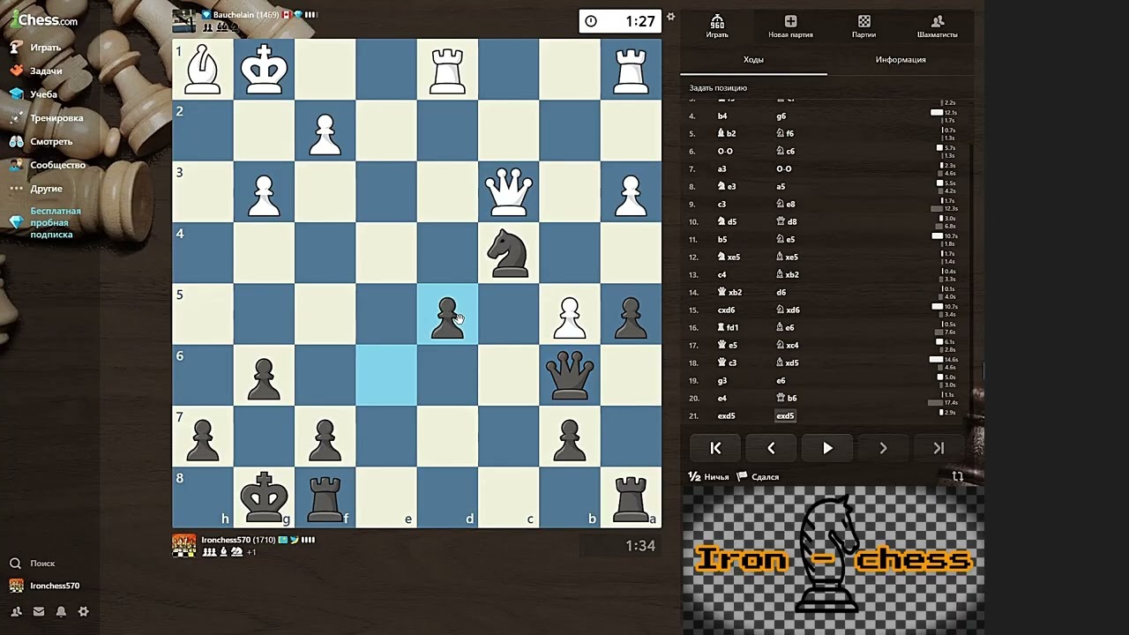Select white move 20. e4
Screen dimensions: 1129x635
tap(722, 399)
